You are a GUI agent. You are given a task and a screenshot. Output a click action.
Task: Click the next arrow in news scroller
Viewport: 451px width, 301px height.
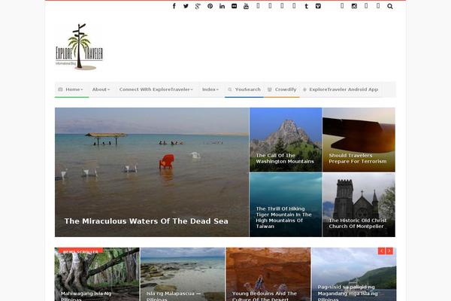pos(389,251)
